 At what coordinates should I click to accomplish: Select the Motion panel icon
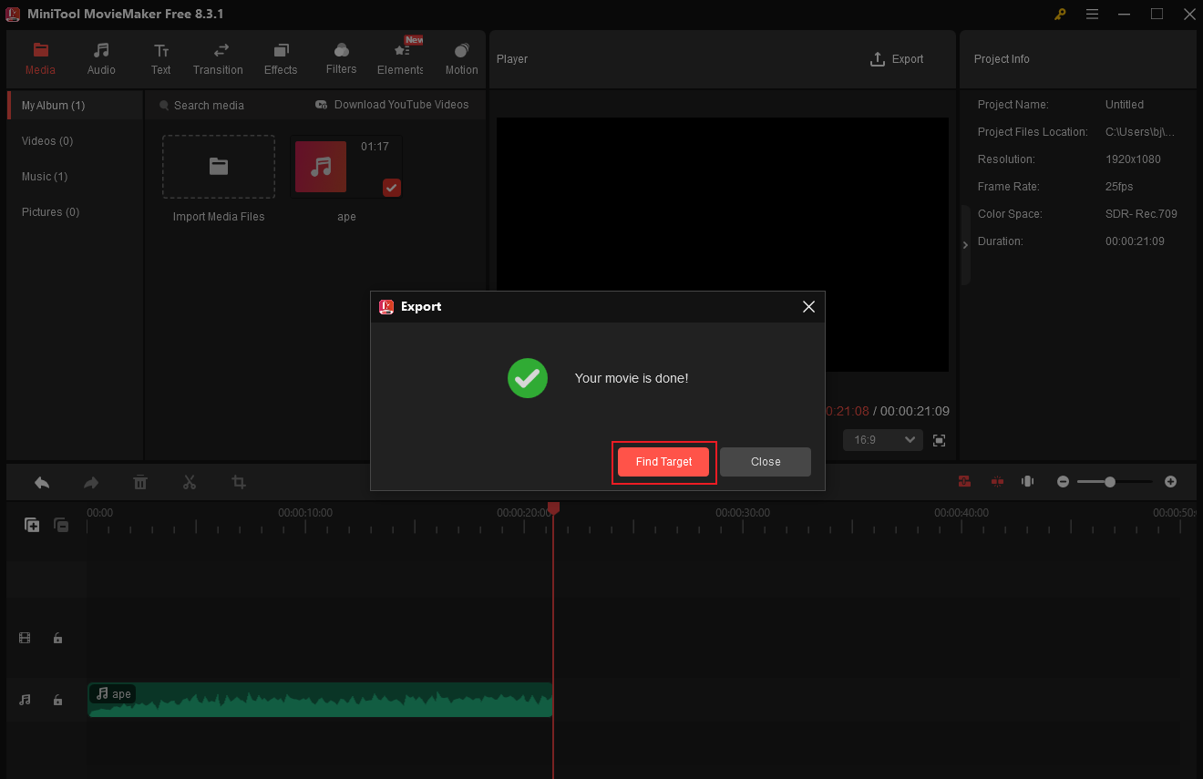(461, 57)
